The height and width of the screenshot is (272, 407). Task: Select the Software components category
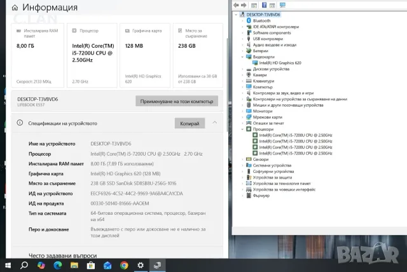(x=272, y=32)
